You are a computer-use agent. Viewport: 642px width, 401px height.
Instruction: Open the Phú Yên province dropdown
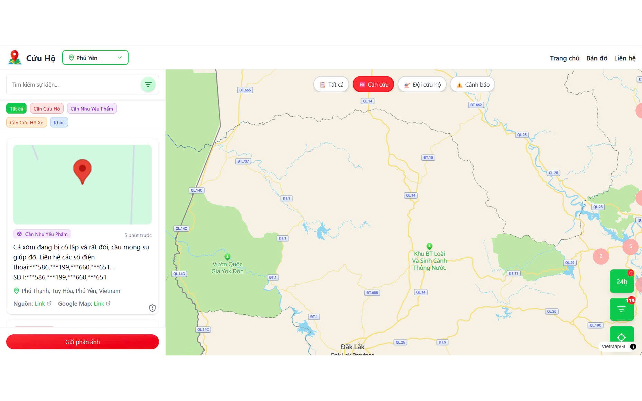[x=95, y=58]
